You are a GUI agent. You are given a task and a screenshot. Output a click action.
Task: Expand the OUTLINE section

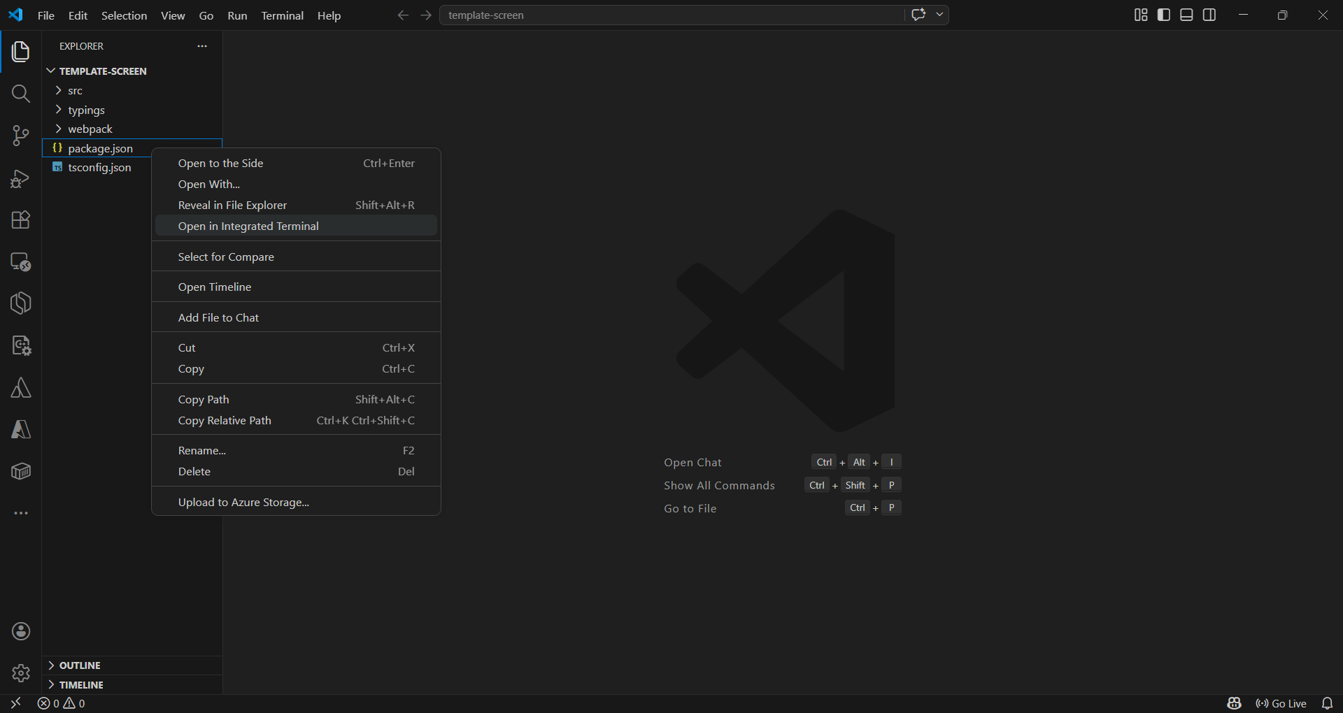click(132, 665)
